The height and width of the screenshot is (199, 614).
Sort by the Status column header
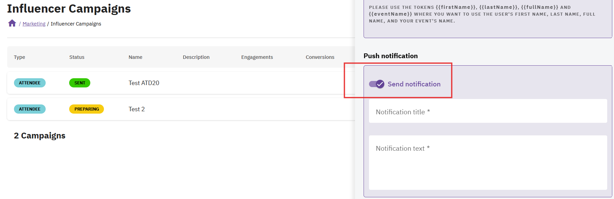point(77,57)
